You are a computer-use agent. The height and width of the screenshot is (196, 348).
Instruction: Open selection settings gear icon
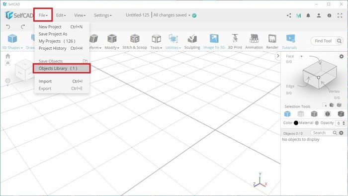(342, 56)
